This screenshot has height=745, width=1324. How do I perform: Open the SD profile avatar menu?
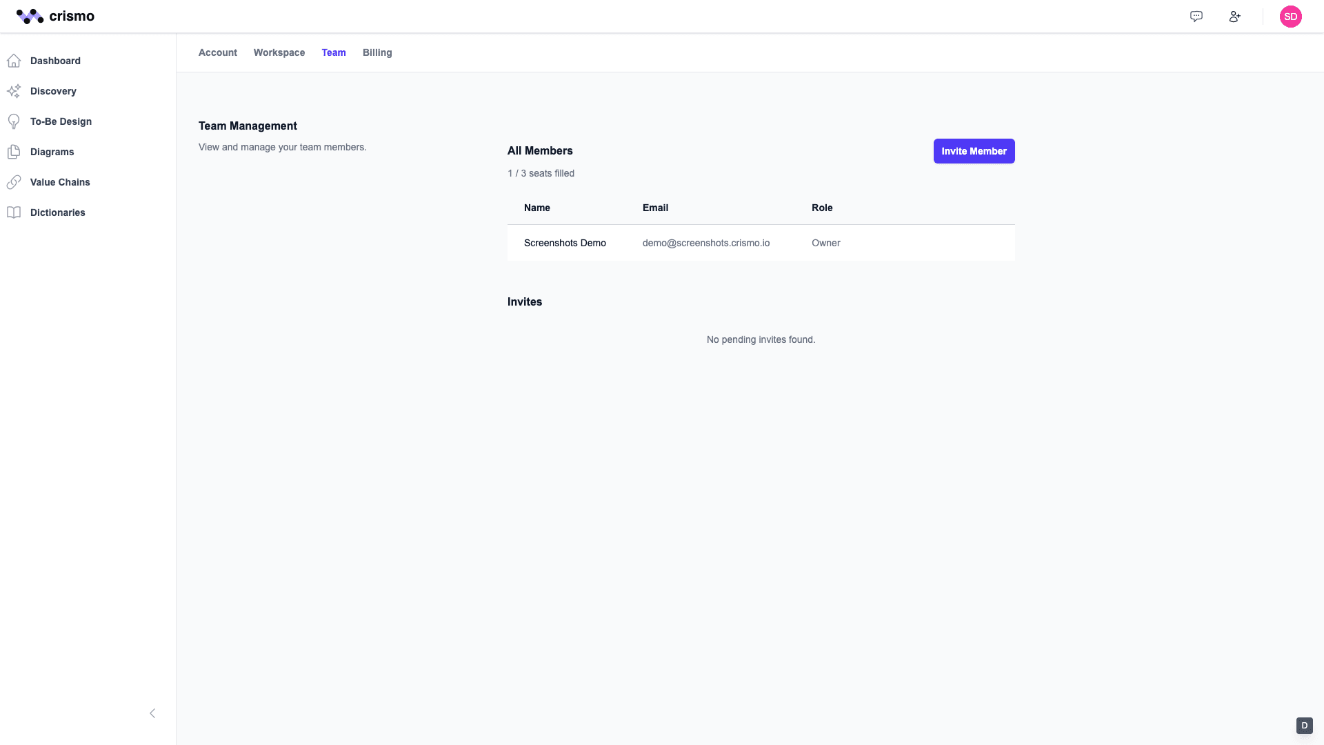pos(1292,17)
